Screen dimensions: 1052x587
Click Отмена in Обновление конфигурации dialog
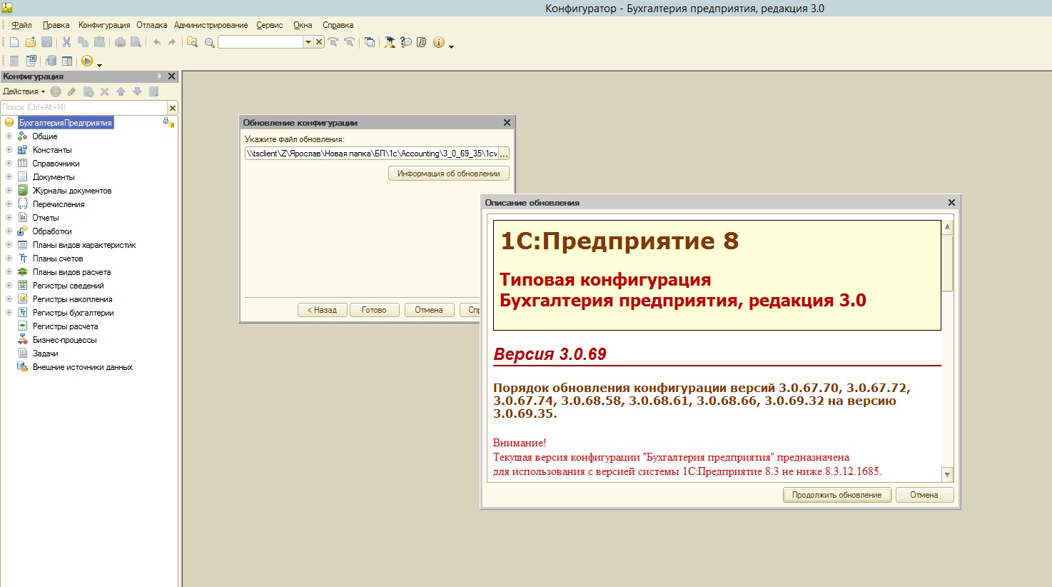[429, 310]
